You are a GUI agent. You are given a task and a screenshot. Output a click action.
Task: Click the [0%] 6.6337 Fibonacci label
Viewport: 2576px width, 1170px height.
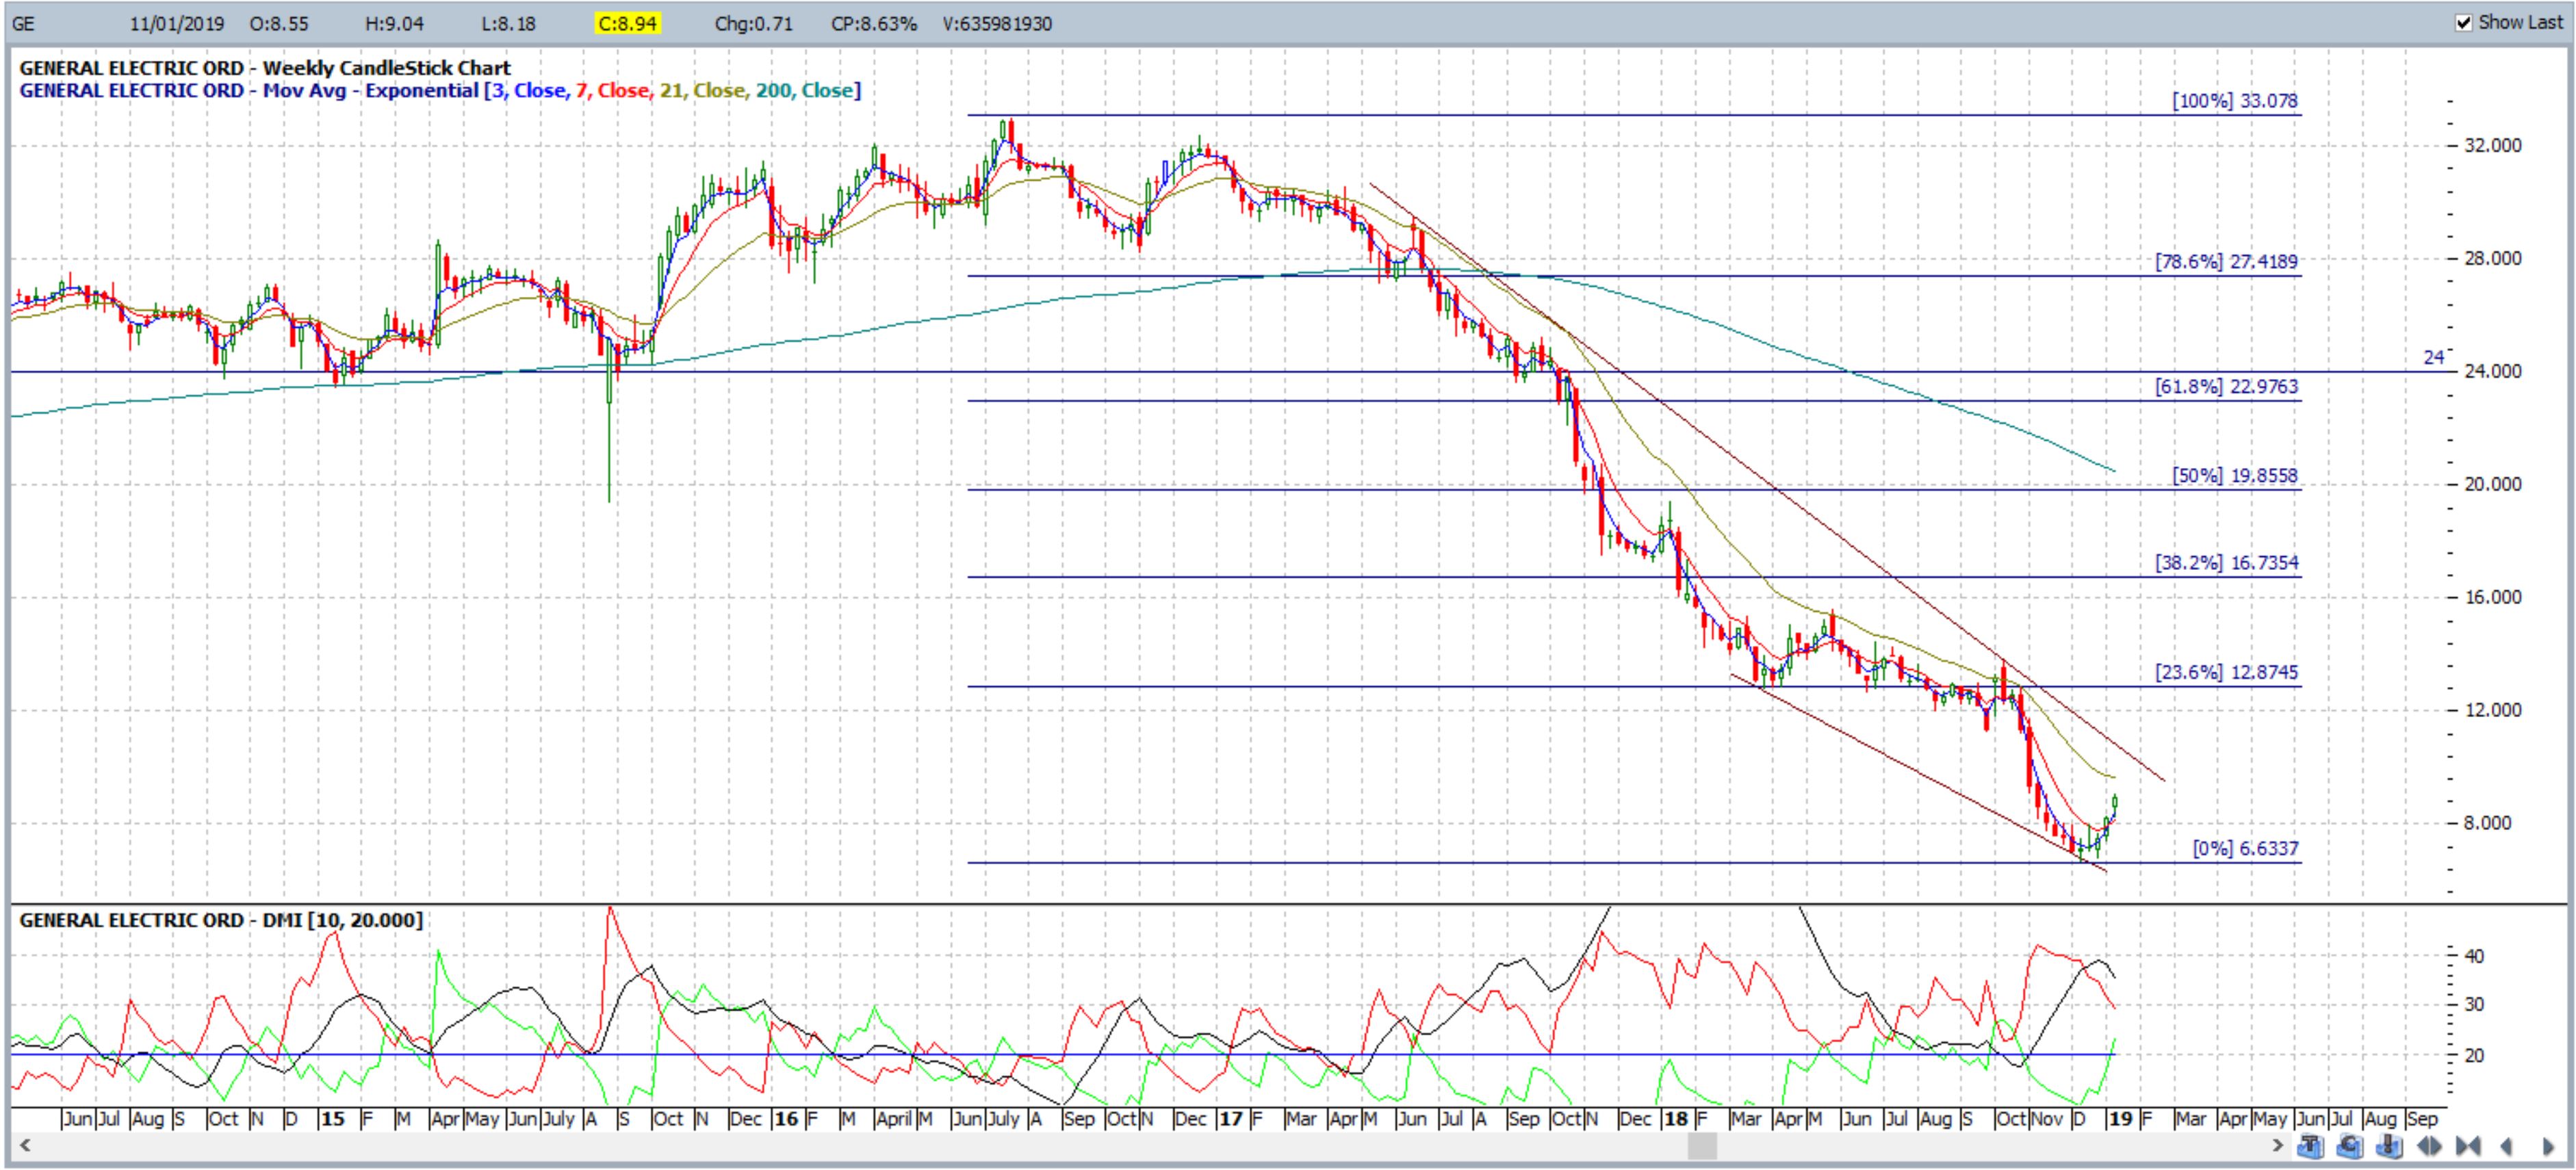tap(2245, 849)
